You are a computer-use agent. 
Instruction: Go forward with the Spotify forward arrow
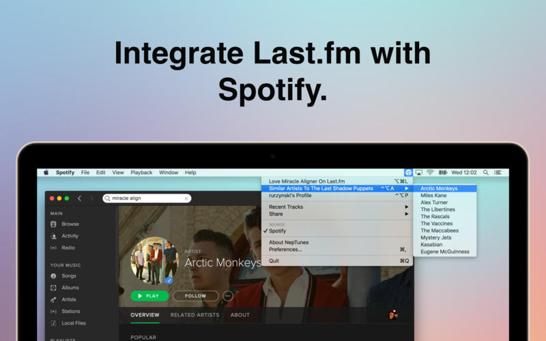[x=91, y=198]
